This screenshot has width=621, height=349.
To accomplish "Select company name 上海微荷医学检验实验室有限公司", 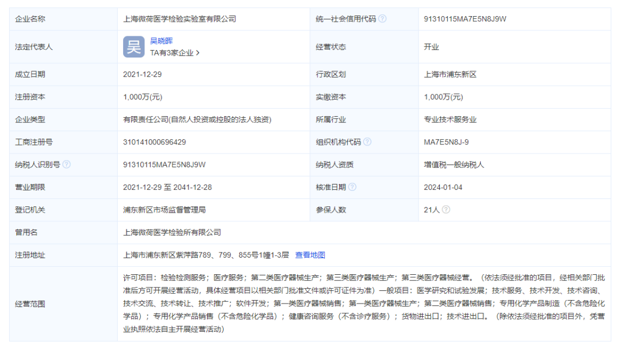I will click(x=179, y=19).
